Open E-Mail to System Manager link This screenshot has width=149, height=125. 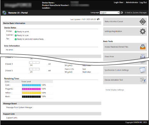[x=136, y=12]
